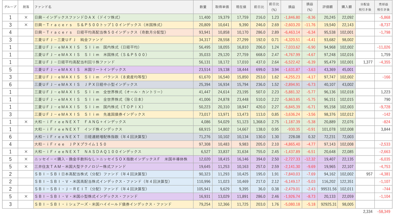Select the 現在値 column header
This screenshot has width=396, height=215.
click(x=241, y=7)
